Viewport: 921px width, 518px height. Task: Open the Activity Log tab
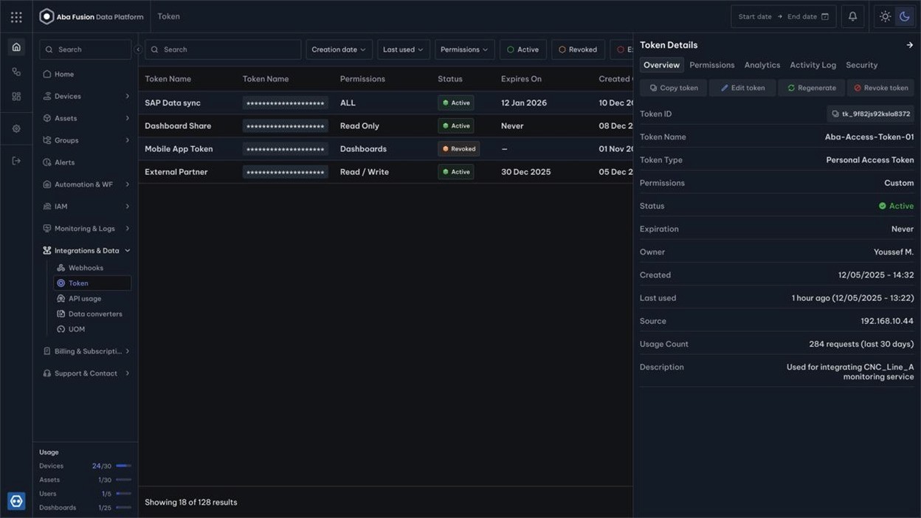coord(813,65)
